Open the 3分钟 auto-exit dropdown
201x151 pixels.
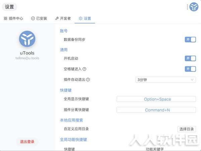coord(165,80)
